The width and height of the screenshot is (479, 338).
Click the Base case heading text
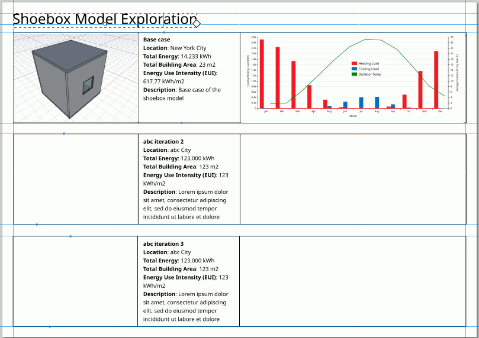(156, 40)
